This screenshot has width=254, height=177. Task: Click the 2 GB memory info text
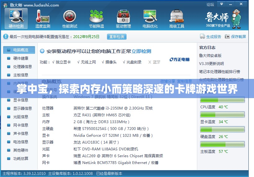101,122
